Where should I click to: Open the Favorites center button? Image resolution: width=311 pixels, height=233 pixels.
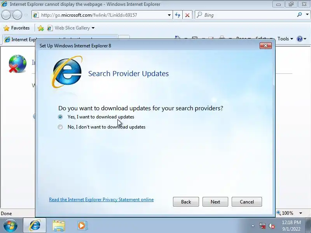[x=17, y=28]
